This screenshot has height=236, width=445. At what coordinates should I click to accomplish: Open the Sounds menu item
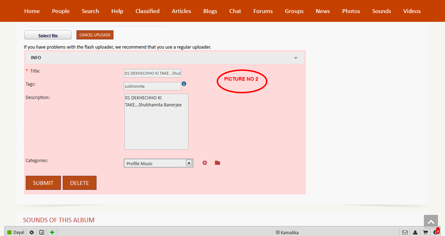[x=382, y=11]
